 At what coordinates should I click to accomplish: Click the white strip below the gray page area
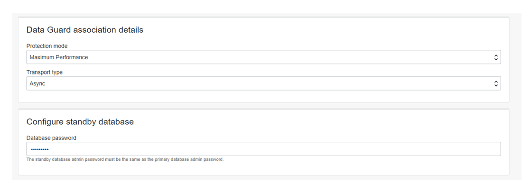pyautogui.click(x=266, y=182)
